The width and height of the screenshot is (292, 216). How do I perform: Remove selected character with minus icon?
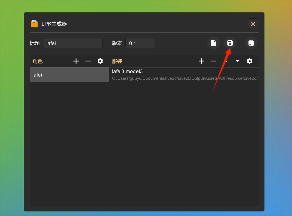coord(88,61)
